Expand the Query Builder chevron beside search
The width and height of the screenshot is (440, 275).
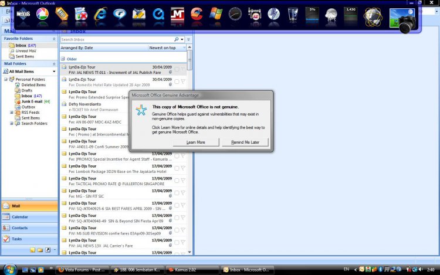[188, 39]
